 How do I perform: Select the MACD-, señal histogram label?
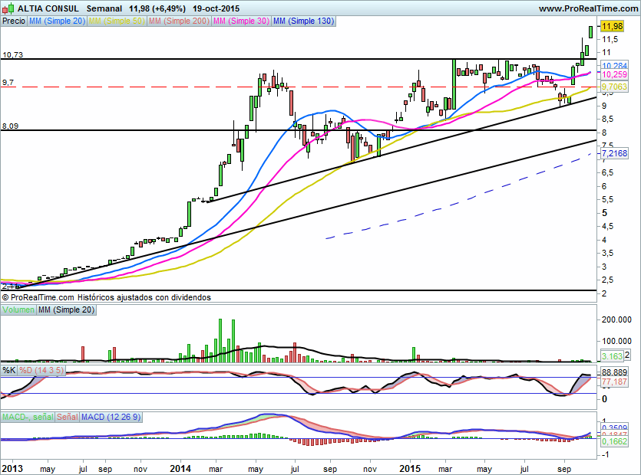(28, 417)
